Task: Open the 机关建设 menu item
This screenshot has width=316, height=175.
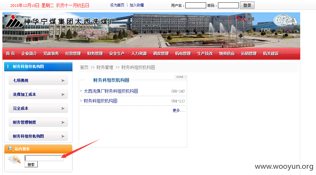Action: click(271, 54)
